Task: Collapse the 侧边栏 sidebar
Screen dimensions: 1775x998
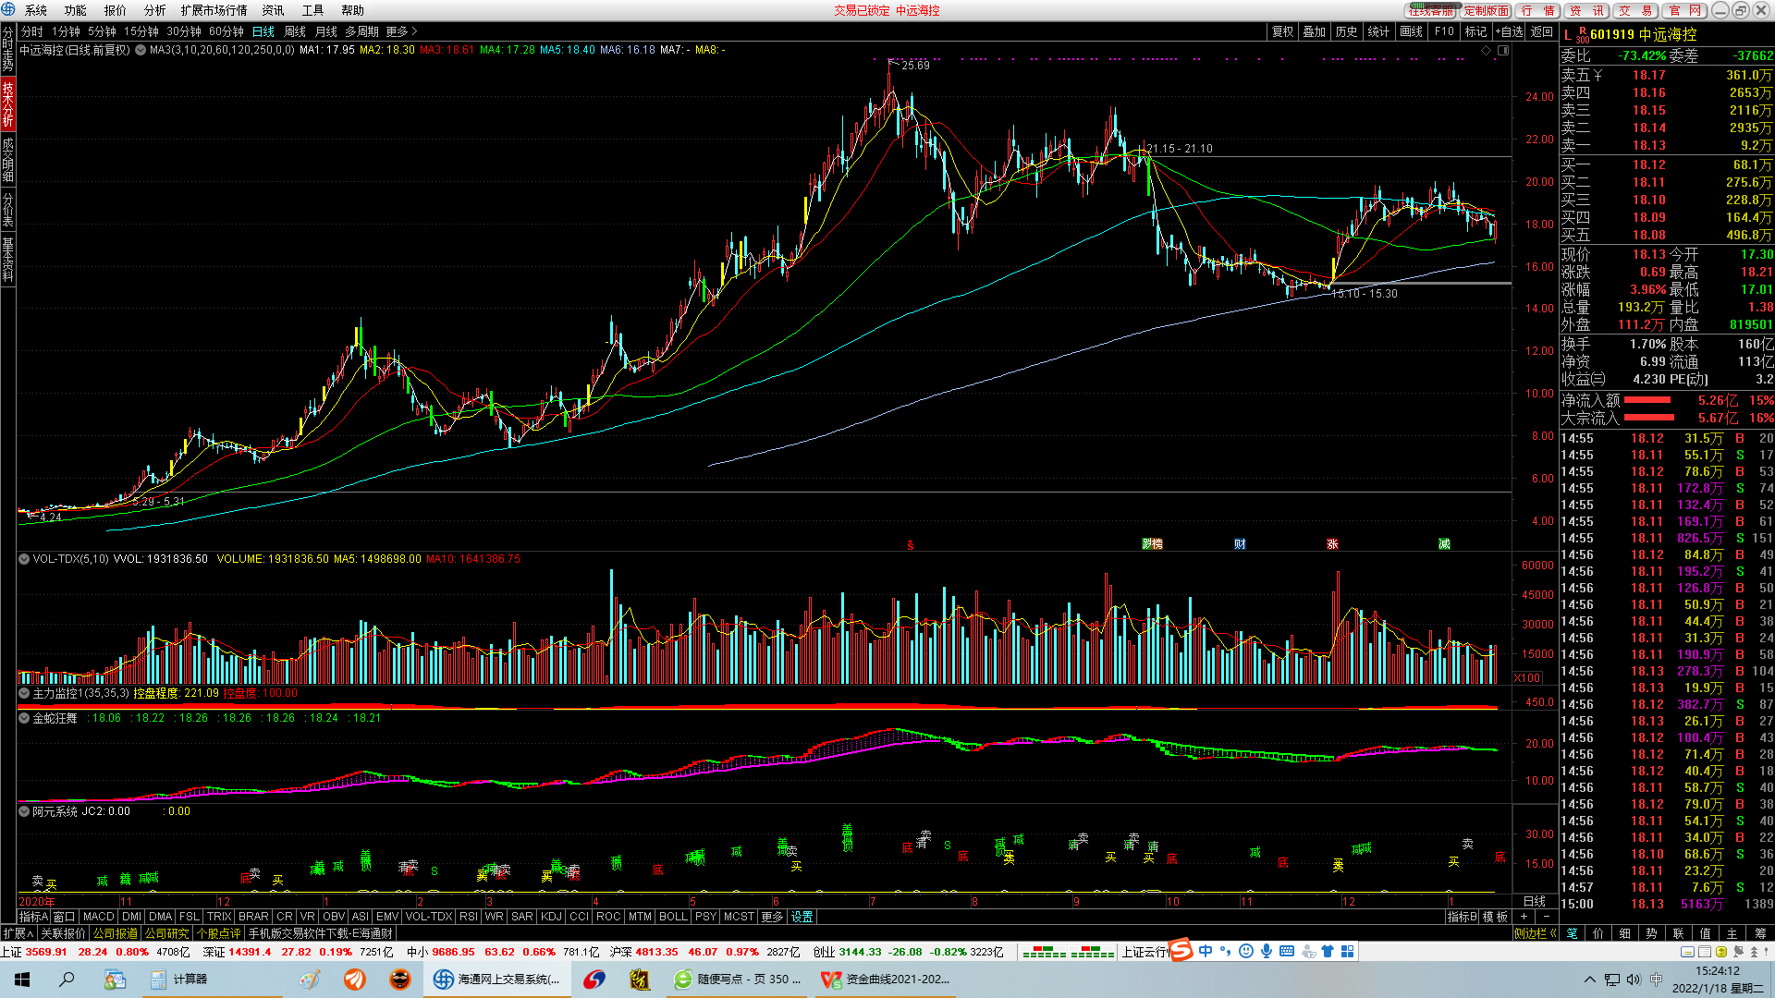Action: pyautogui.click(x=1535, y=933)
